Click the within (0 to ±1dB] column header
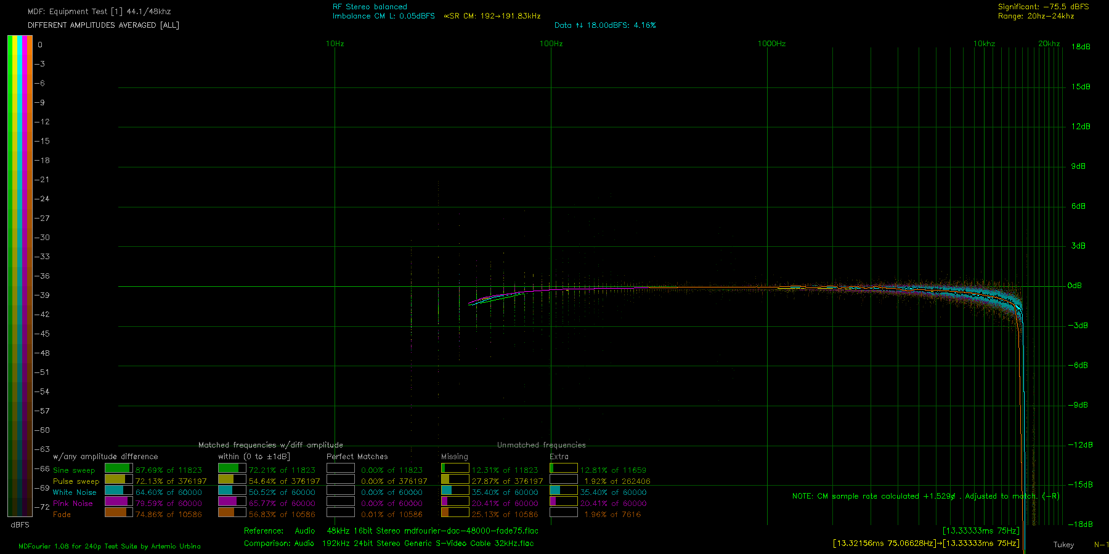1109x554 pixels. click(x=254, y=457)
